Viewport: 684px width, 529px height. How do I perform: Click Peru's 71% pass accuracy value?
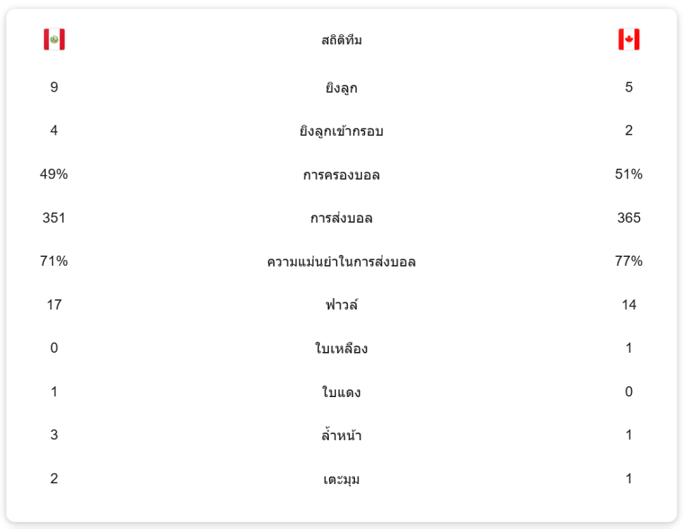54,261
